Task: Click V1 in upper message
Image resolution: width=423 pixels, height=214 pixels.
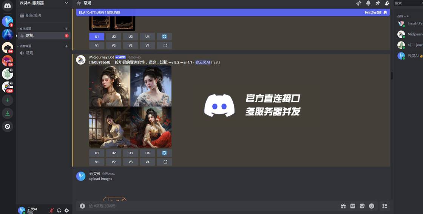Action: click(97, 46)
